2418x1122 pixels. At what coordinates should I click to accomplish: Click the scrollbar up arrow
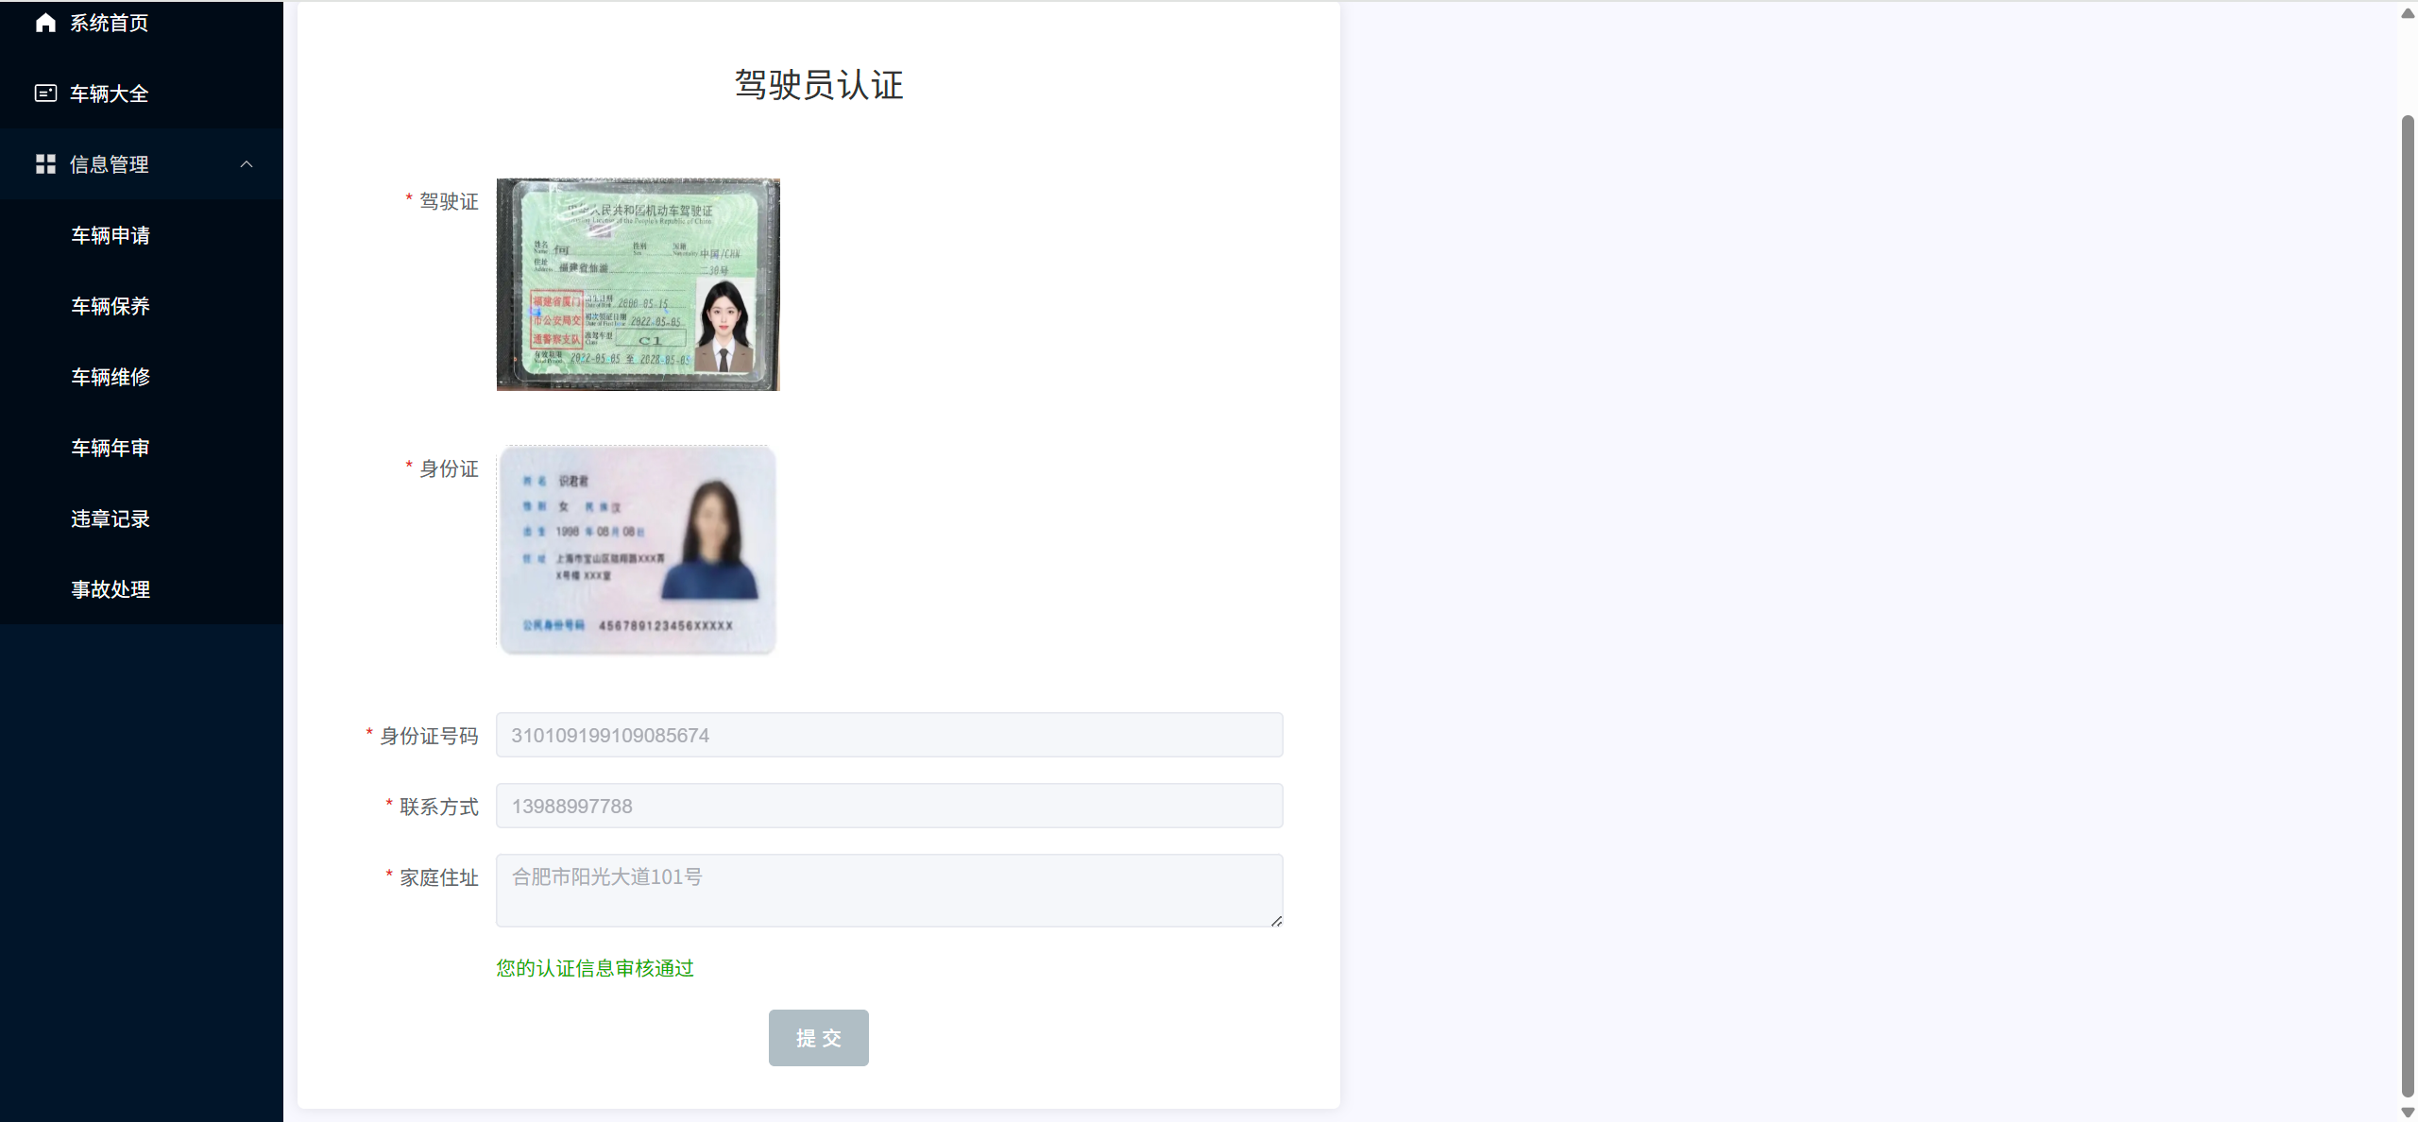click(2408, 13)
